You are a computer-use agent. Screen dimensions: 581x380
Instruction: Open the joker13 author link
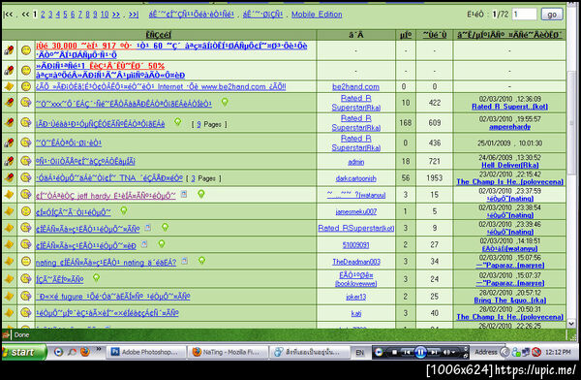coord(355,297)
